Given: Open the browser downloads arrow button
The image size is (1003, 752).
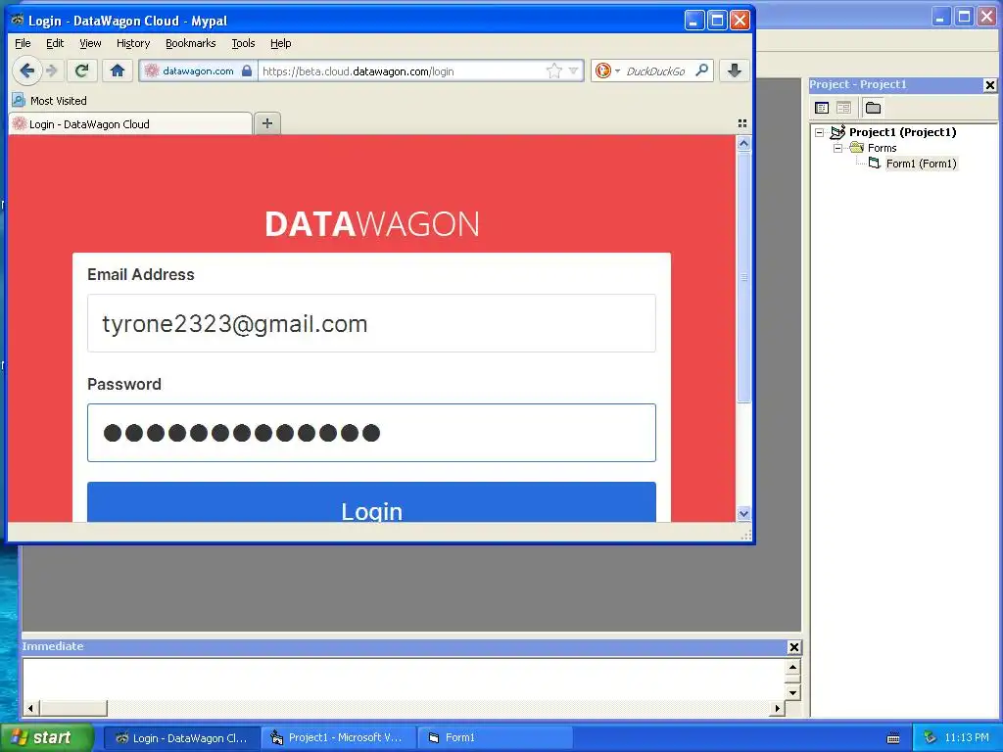Looking at the screenshot, I should point(735,70).
